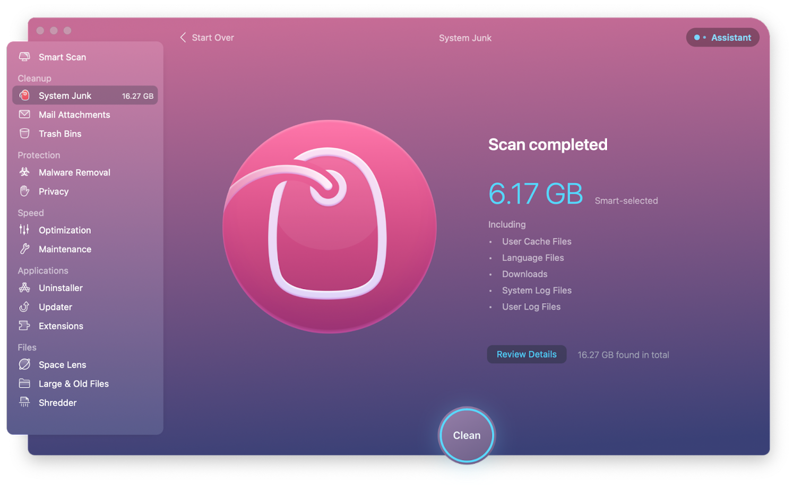Click the Trash Bins bucket icon
The height and width of the screenshot is (485, 793).
(x=24, y=134)
